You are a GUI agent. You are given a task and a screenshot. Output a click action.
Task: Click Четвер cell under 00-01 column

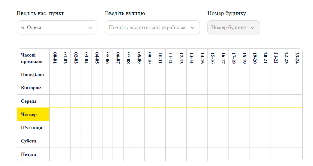[x=55, y=114]
